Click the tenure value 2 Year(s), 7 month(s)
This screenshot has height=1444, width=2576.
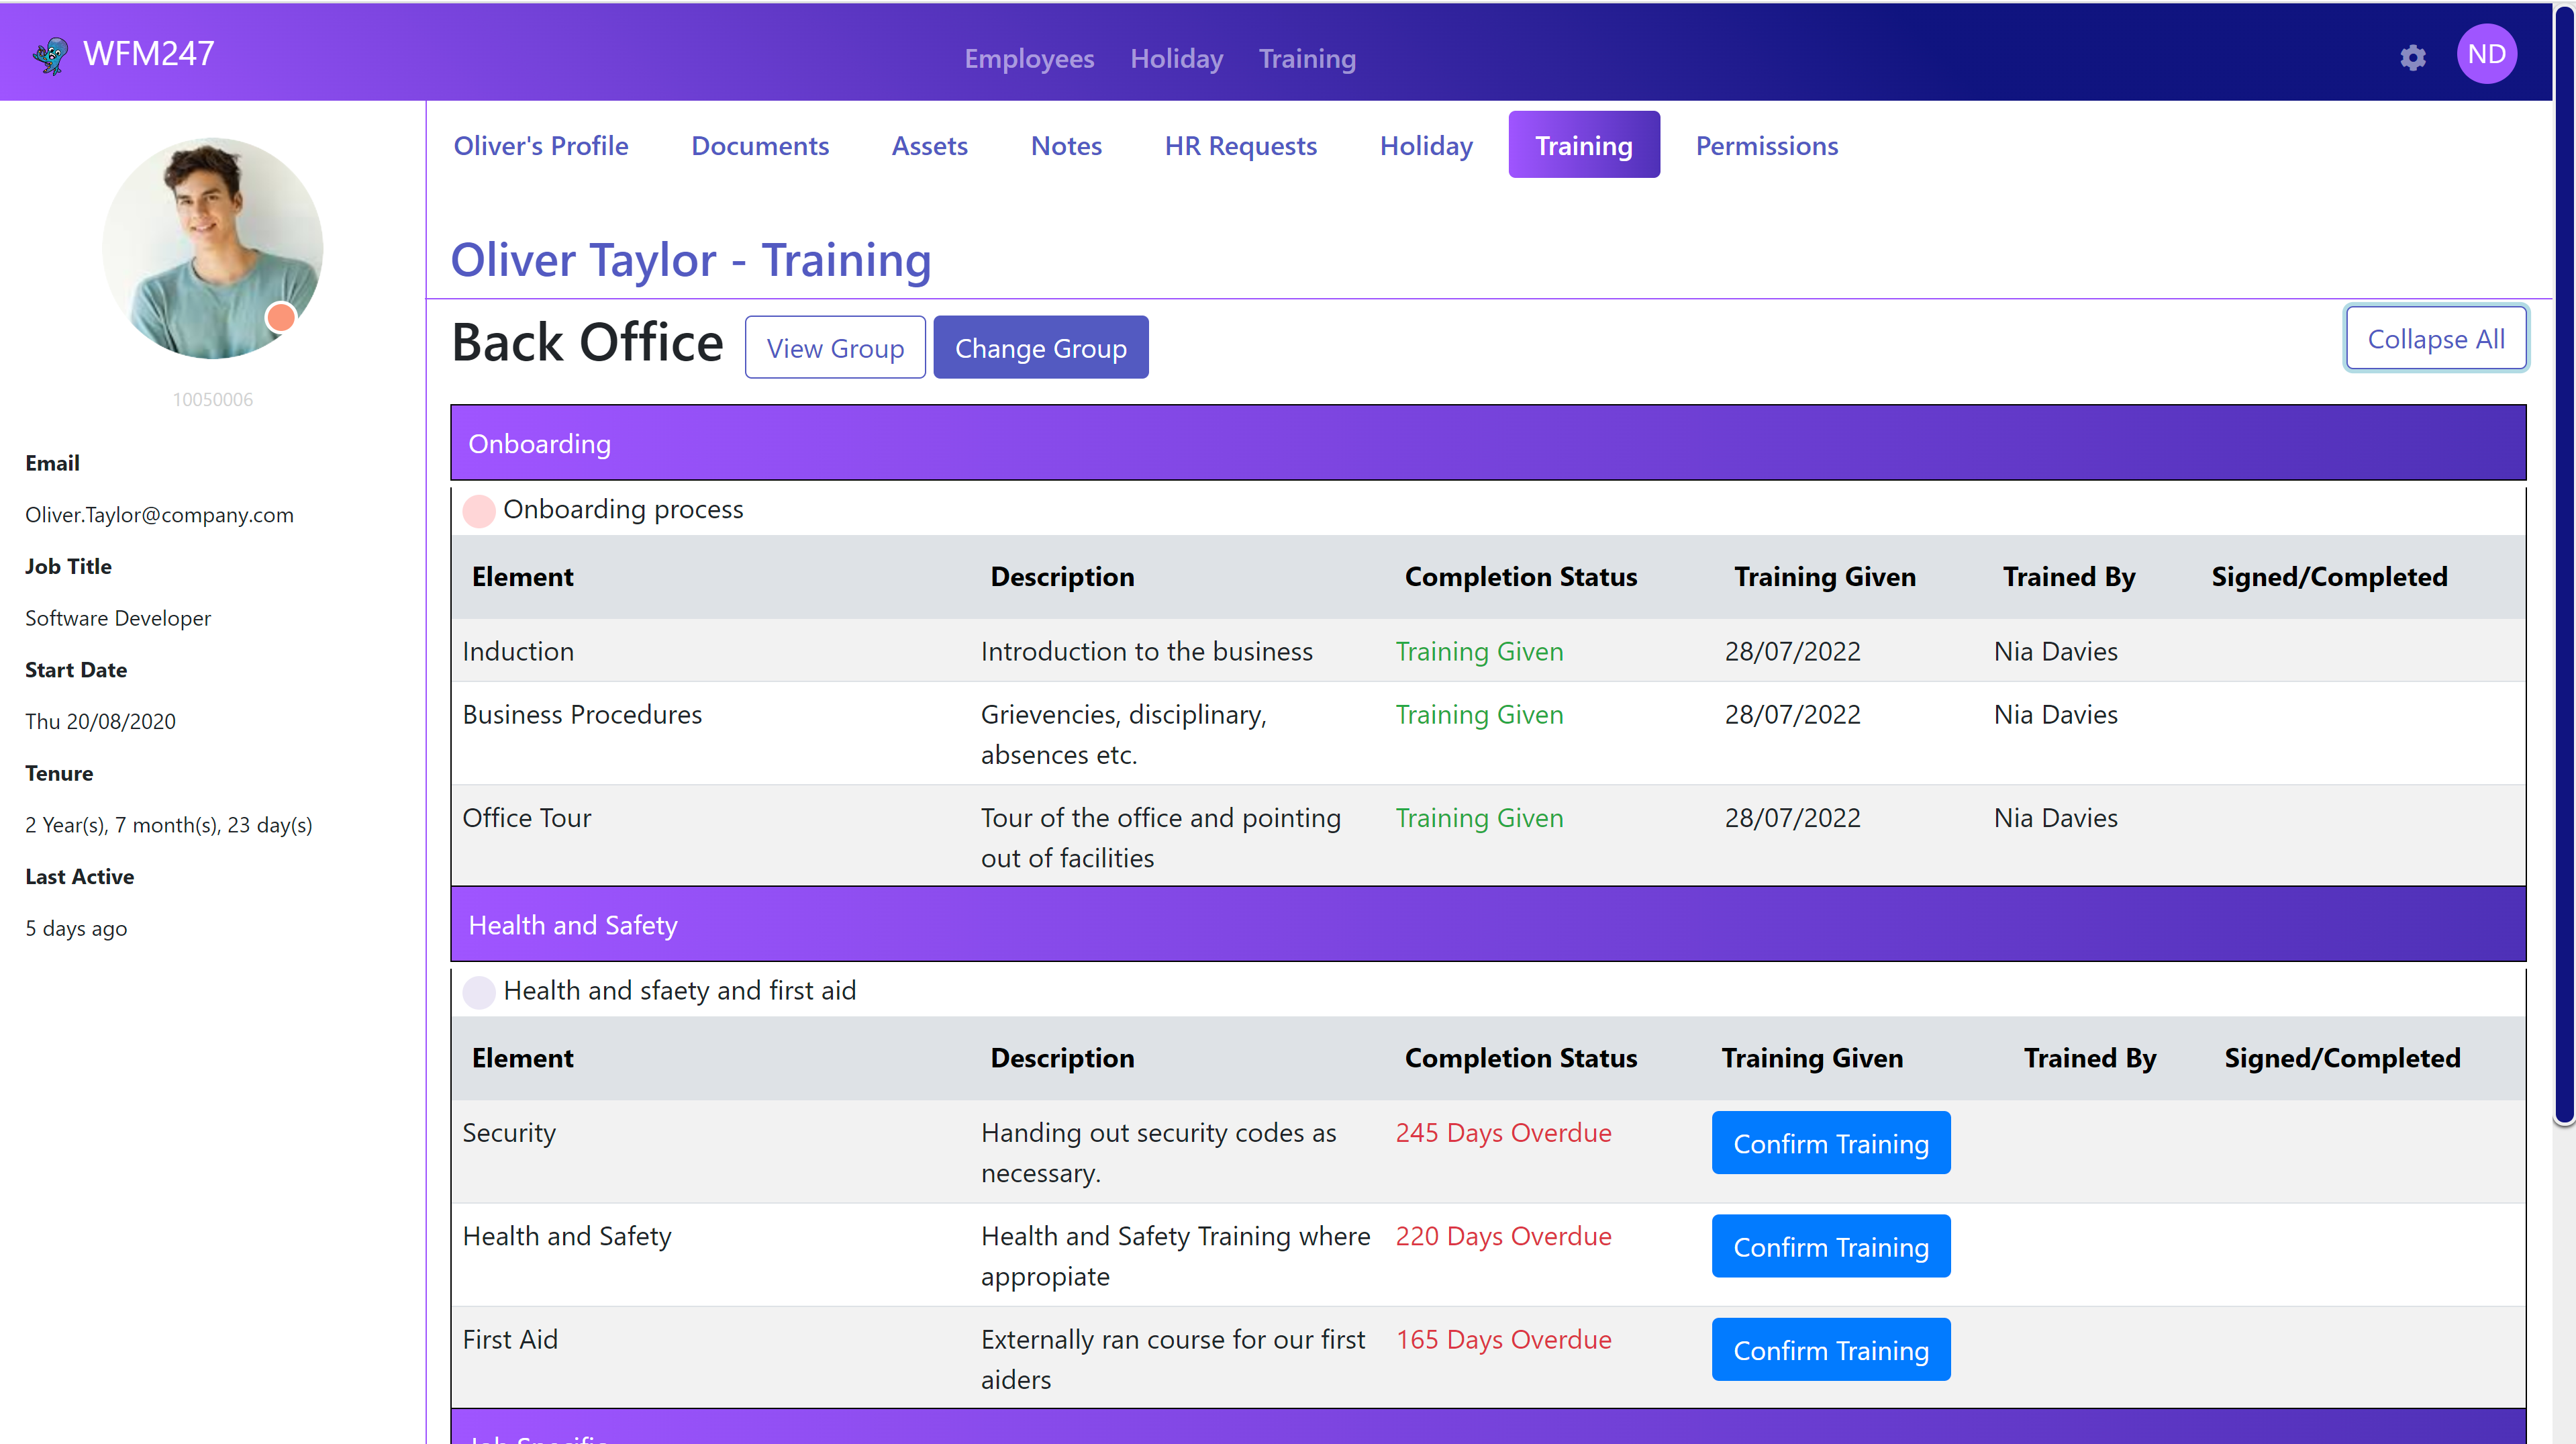(168, 825)
